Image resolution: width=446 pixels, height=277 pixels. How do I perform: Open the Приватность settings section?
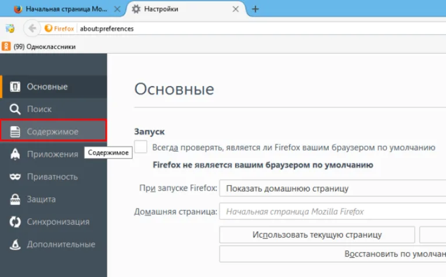[53, 177]
